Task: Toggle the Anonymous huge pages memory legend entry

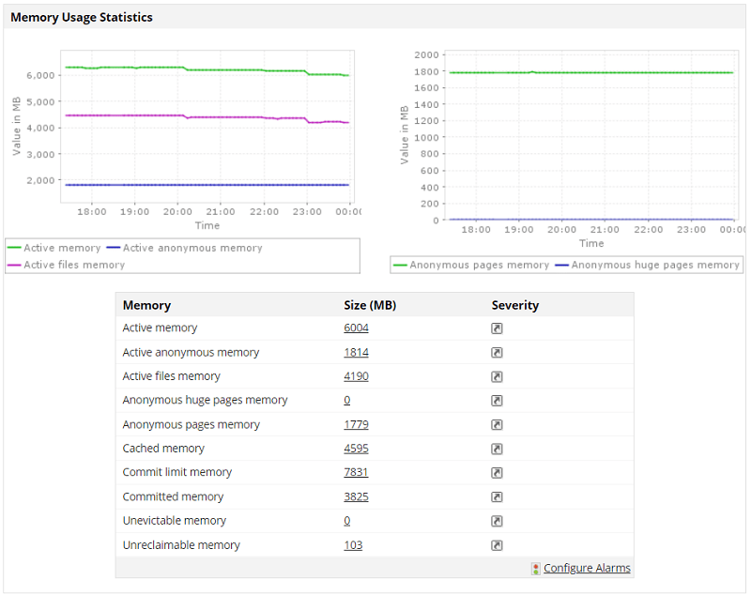Action: (651, 265)
